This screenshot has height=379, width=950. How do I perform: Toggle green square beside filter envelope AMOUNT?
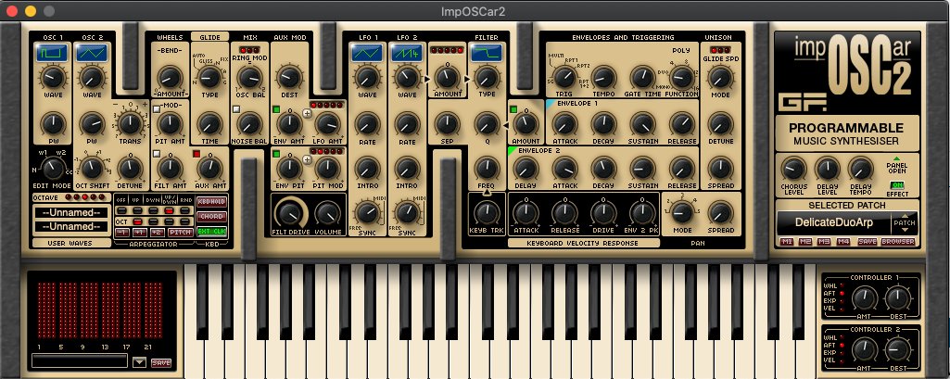click(x=513, y=109)
